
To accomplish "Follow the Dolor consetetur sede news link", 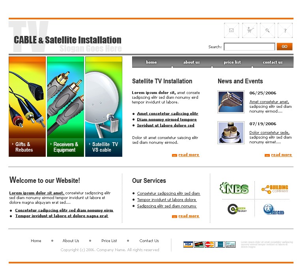I will pyautogui.click(x=269, y=132).
